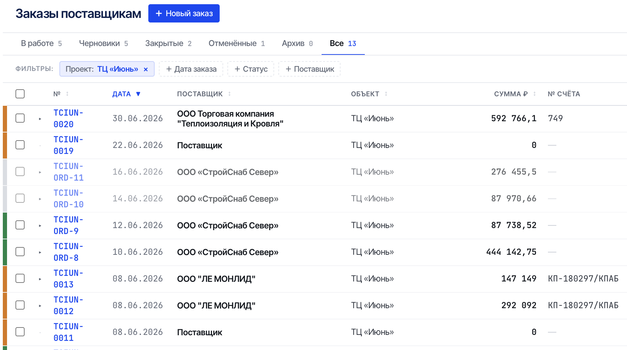Viewport: 627px width, 350px height.
Task: Expand the row of order TCIUN-ORD-11
Action: 40,172
